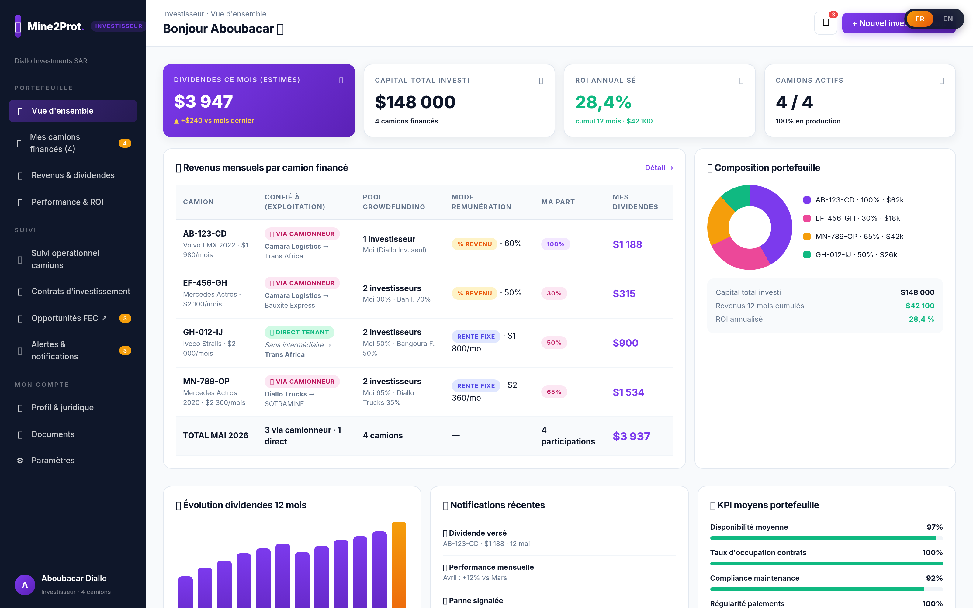
Task: Open the Dividende versé notification
Action: 559,538
